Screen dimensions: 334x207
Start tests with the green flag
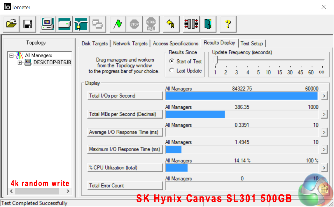pyautogui.click(x=118, y=24)
